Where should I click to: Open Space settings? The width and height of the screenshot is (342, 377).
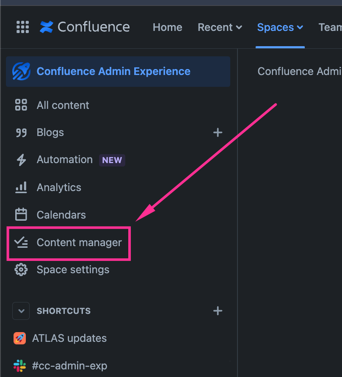click(73, 270)
